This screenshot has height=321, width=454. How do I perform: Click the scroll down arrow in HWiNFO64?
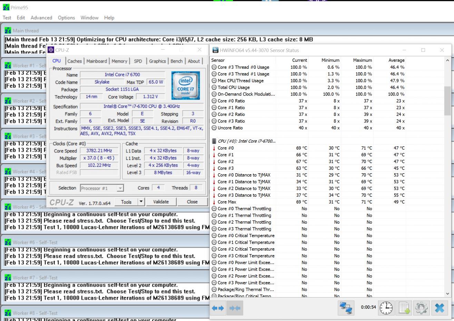click(447, 294)
